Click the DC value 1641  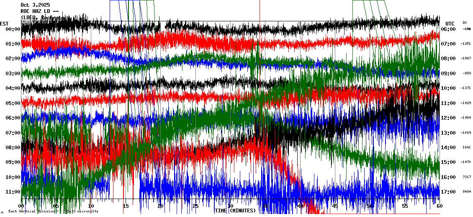point(466,148)
